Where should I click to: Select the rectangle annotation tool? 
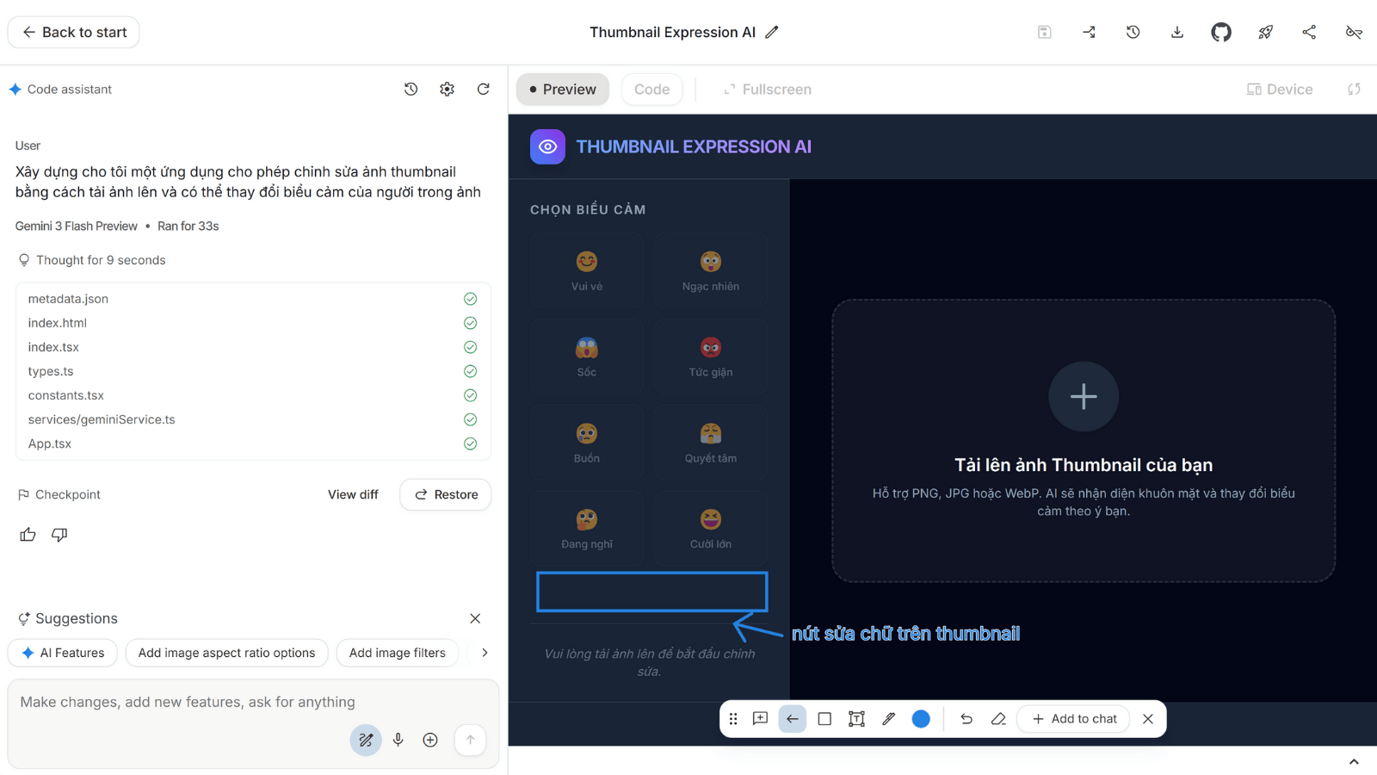824,718
